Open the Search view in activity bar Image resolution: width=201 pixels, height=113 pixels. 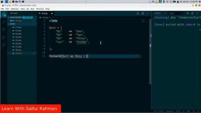click(x=4, y=22)
